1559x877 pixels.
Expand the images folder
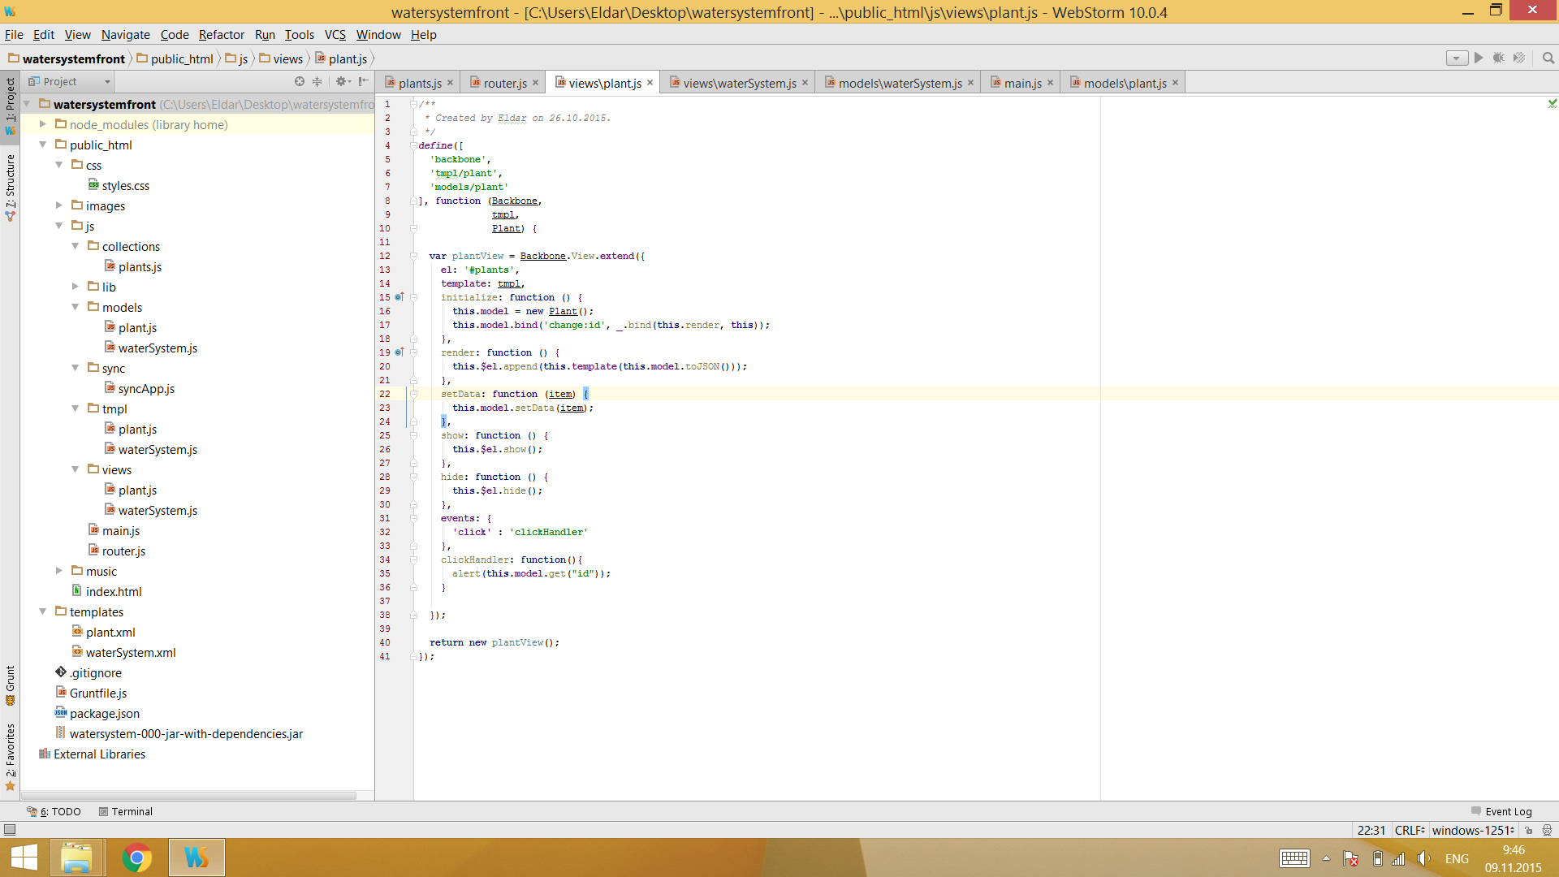tap(59, 205)
